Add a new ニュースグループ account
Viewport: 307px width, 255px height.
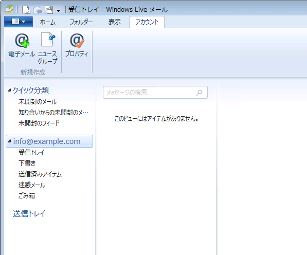[x=47, y=48]
